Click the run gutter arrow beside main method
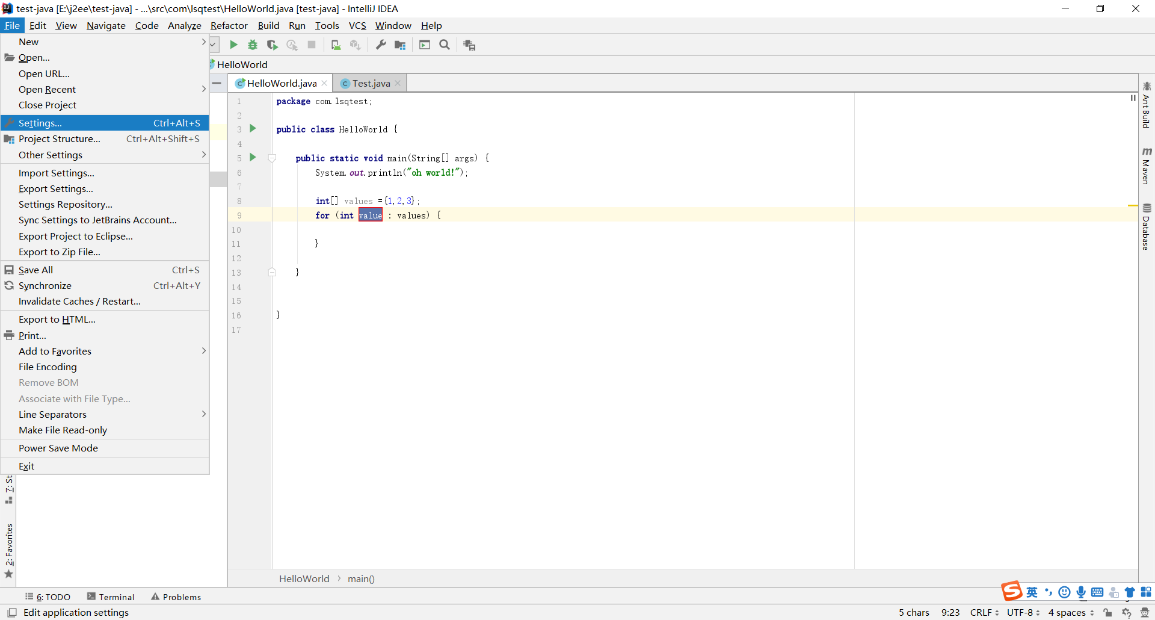Viewport: 1155px width, 620px height. [253, 158]
